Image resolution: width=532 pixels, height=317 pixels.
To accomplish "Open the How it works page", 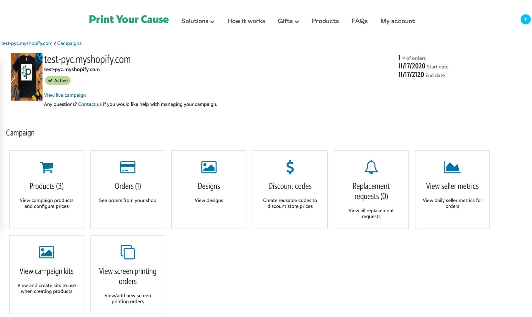I will (246, 21).
